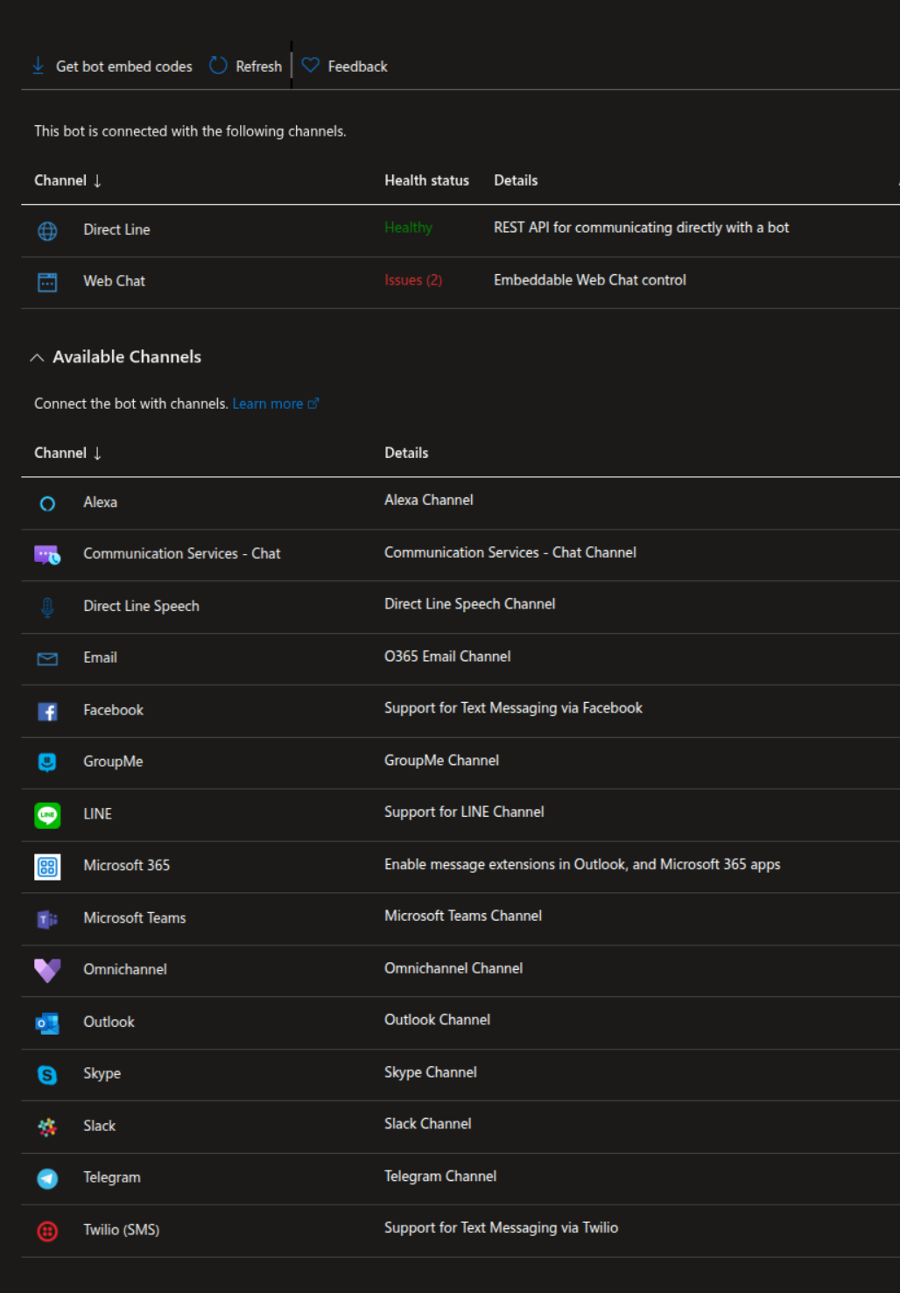Select the GroupMe channel name
Viewport: 900px width, 1293px height.
pos(113,762)
